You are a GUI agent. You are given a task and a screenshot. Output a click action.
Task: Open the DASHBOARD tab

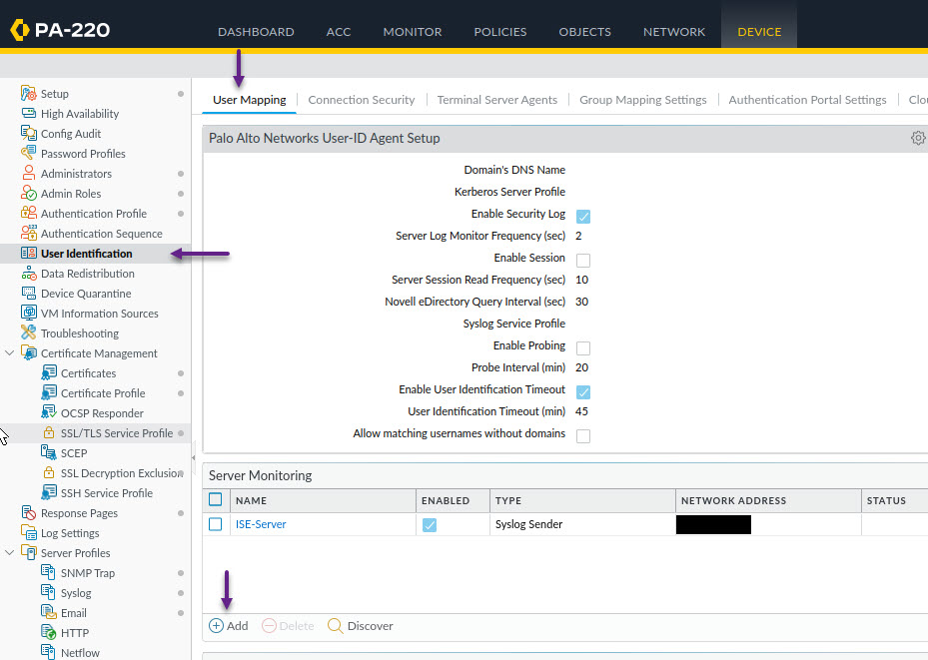256,32
